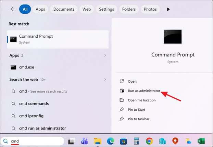Select the All filter tab
The image size is (213, 147).
click(x=25, y=9)
